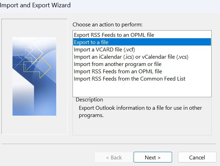Viewport: 220px width, 166px height.
Task: Select Export RSS Feeds to an OPML file
Action: pos(114,35)
